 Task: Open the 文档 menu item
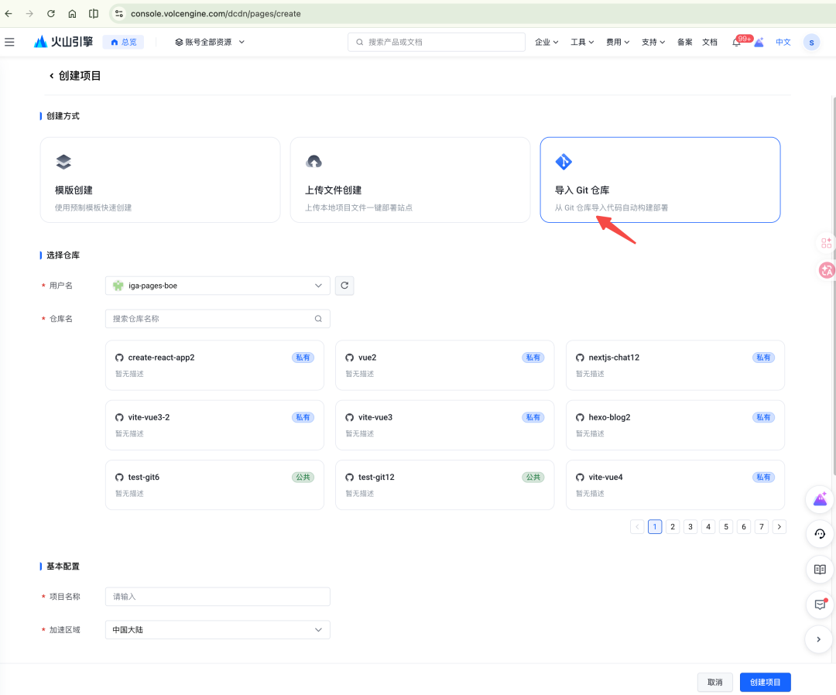pyautogui.click(x=710, y=42)
